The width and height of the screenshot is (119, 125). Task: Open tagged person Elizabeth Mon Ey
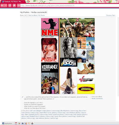click(35, 116)
